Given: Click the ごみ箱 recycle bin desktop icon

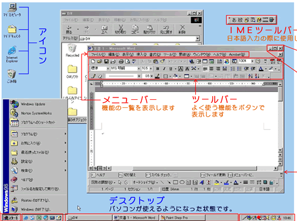Looking at the screenshot, I should pyautogui.click(x=12, y=76).
